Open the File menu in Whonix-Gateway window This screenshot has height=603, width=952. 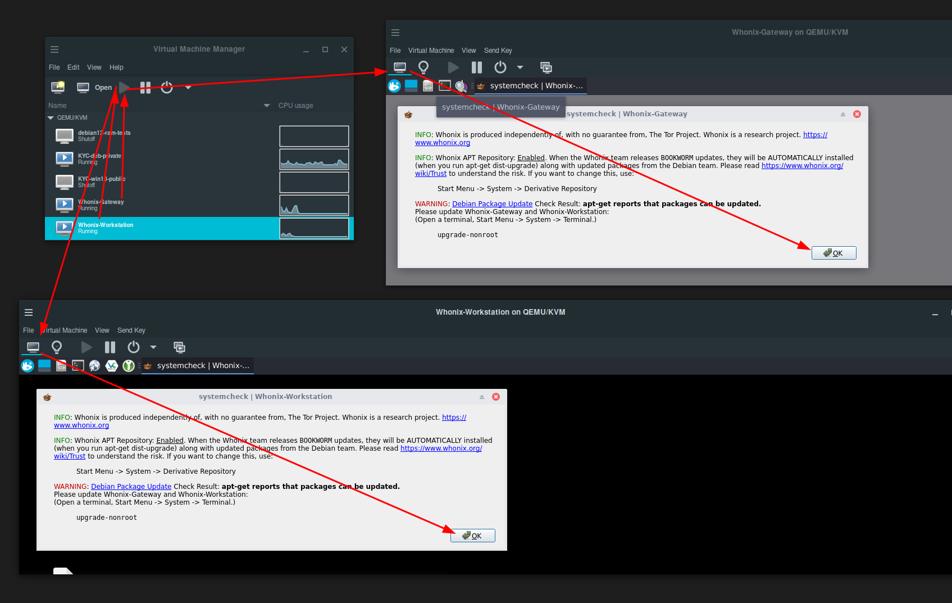pyautogui.click(x=395, y=51)
